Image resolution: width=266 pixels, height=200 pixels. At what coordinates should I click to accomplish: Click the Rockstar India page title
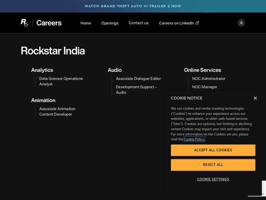click(x=53, y=51)
